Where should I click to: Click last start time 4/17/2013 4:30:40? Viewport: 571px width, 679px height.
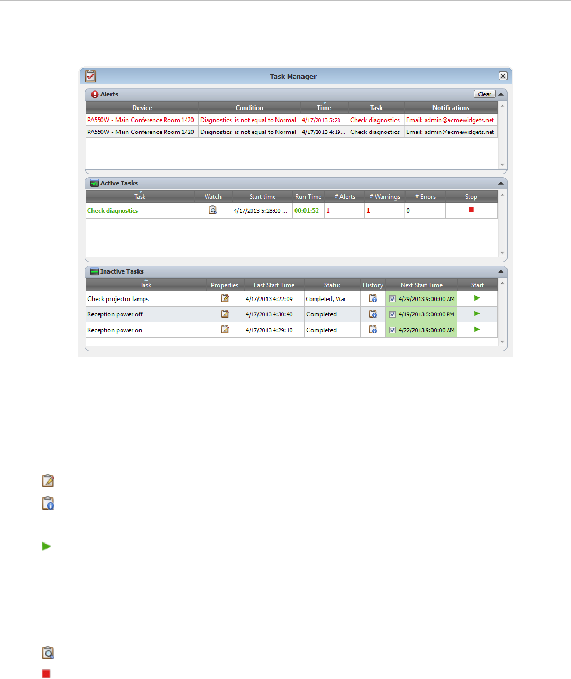(274, 314)
